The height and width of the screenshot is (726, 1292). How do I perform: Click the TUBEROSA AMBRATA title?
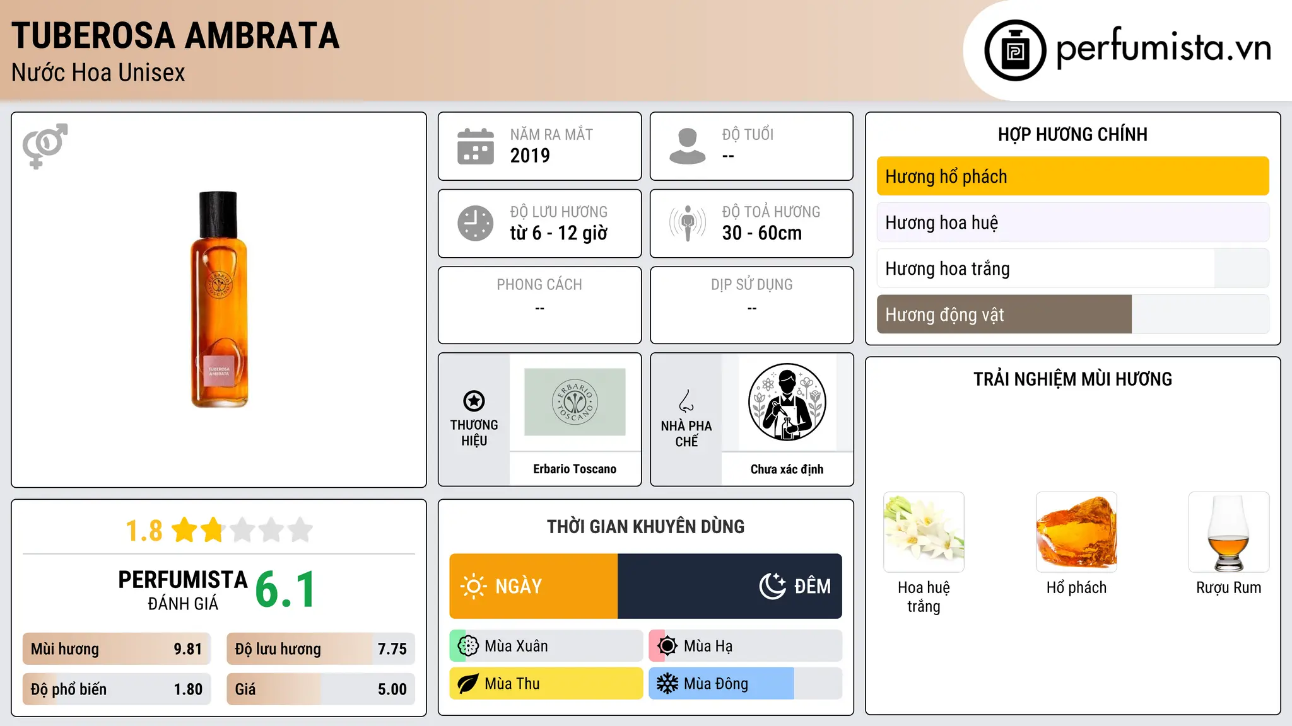click(x=175, y=35)
